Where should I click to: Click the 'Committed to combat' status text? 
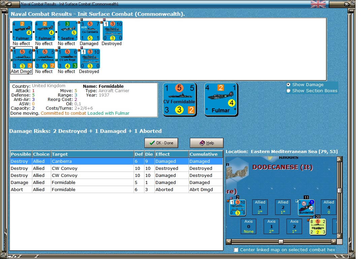pos(64,113)
